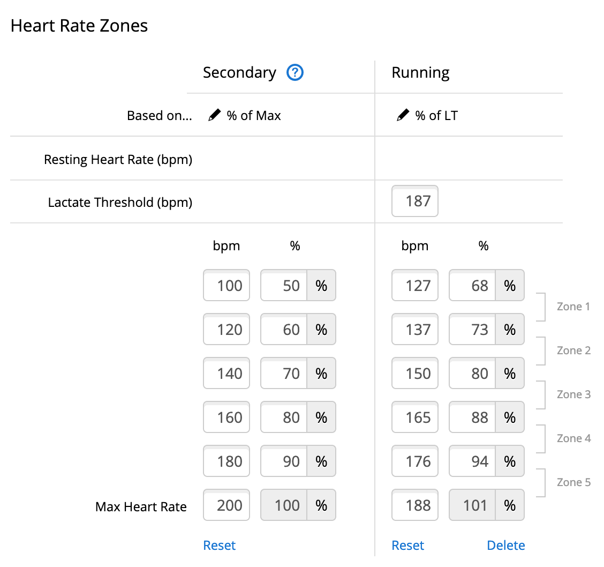604x567 pixels.
Task: Select the Secondary 50 percent field
Action: click(x=284, y=286)
